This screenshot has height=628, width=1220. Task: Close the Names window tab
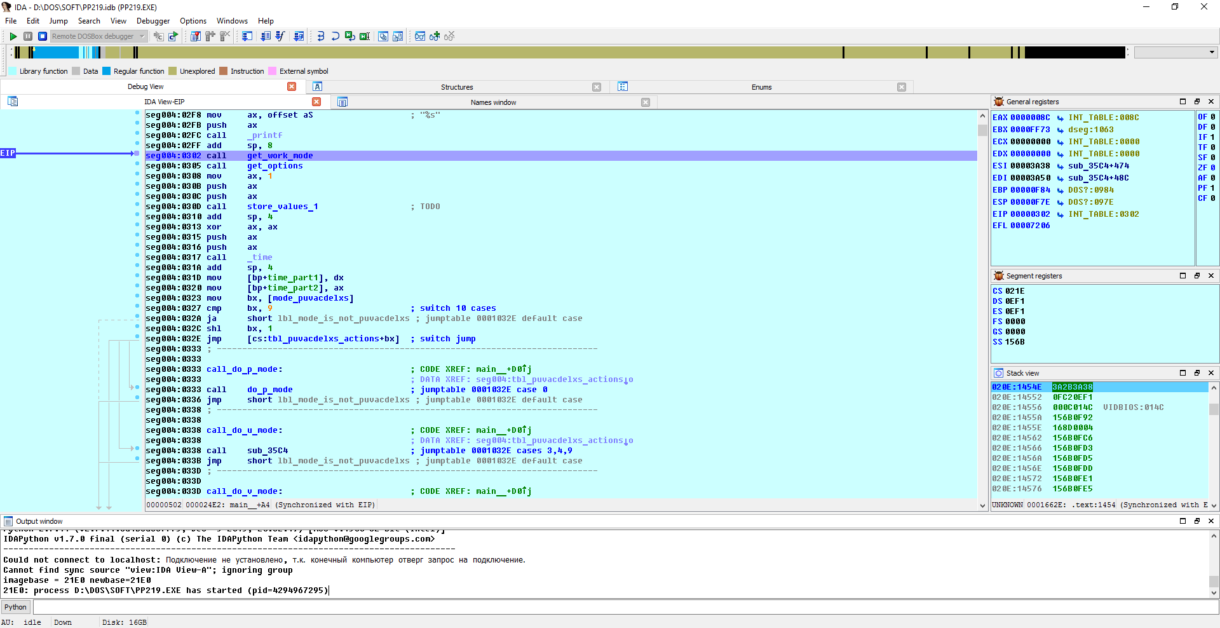point(646,102)
